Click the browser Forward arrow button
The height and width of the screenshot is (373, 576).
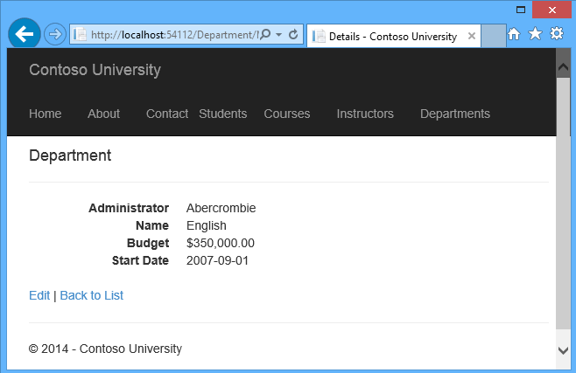(x=54, y=35)
